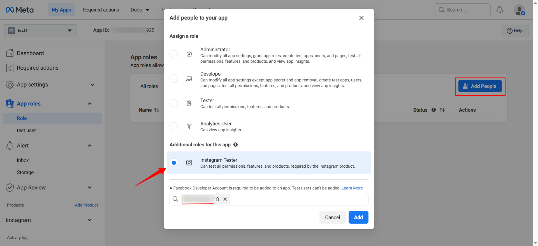Remove the selected user chip with X
The height and width of the screenshot is (246, 538).
click(225, 199)
